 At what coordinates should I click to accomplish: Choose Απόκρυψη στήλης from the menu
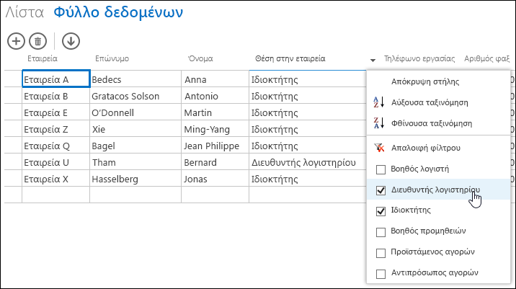425,81
